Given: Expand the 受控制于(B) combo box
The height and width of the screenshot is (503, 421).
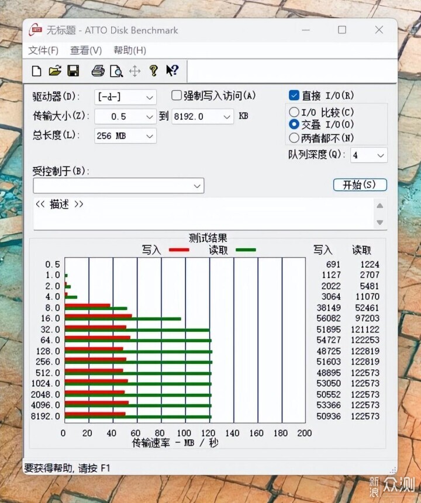Looking at the screenshot, I should tap(119, 186).
